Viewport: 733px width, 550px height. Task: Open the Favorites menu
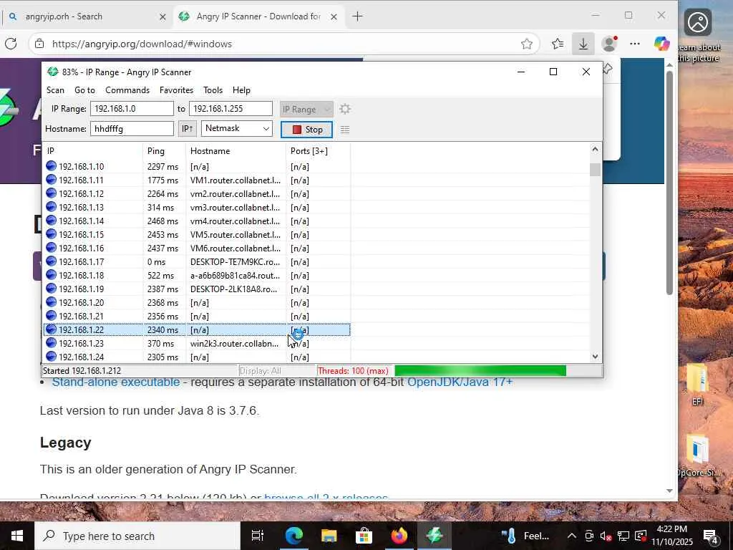point(176,90)
